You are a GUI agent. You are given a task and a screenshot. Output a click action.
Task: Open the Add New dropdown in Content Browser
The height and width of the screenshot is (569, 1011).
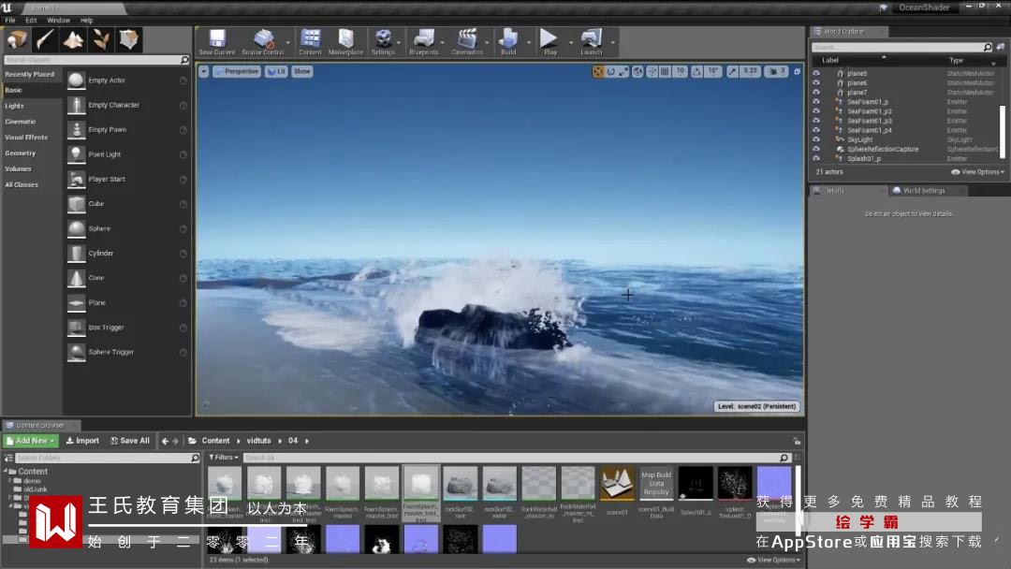click(x=31, y=441)
